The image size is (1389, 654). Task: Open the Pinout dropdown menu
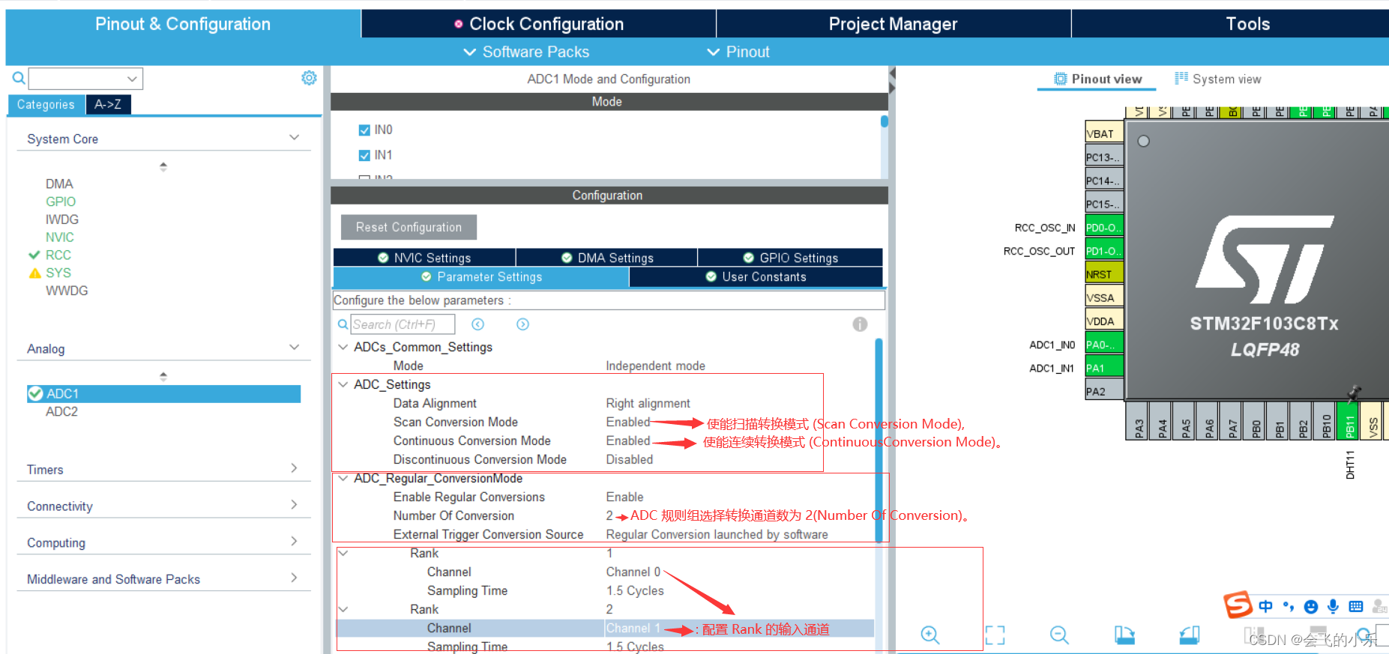[x=738, y=52]
